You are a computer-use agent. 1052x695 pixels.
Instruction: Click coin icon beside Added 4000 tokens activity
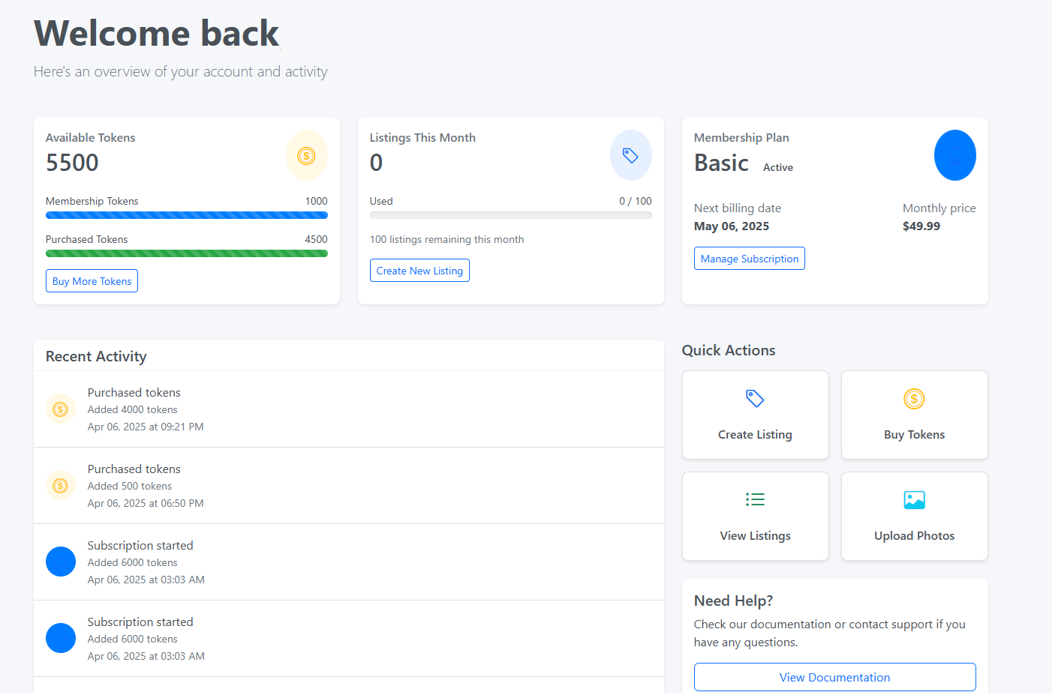pos(61,409)
